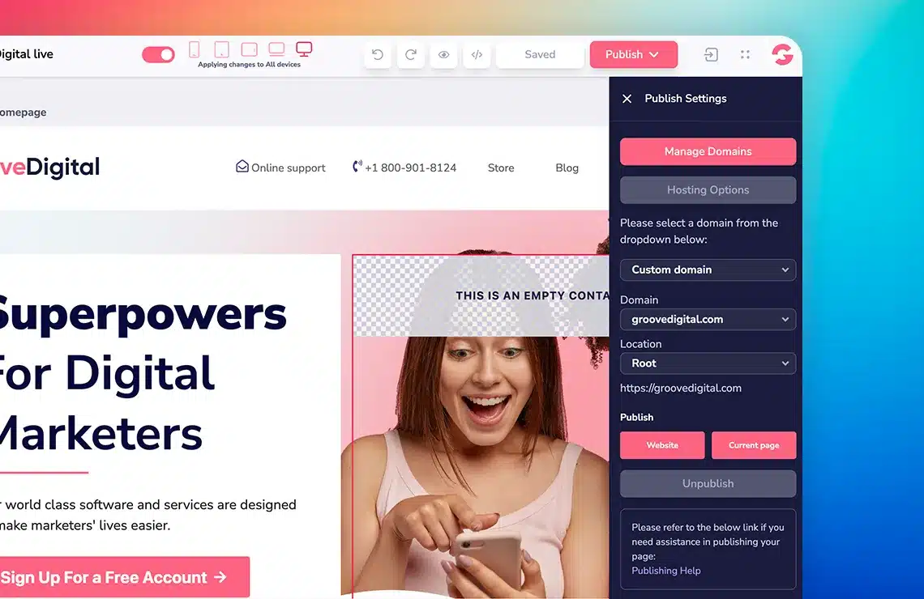The image size is (924, 599).
Task: Close the Publish Settings panel
Action: (x=627, y=99)
